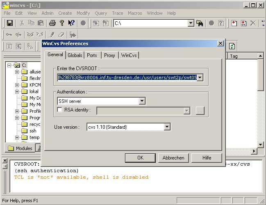Click the file list scroll-up arrow
Screen dimensions: 266x205
coord(261,56)
